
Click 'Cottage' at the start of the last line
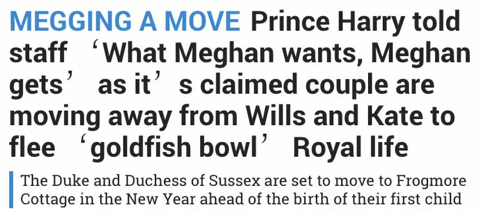pos(43,200)
